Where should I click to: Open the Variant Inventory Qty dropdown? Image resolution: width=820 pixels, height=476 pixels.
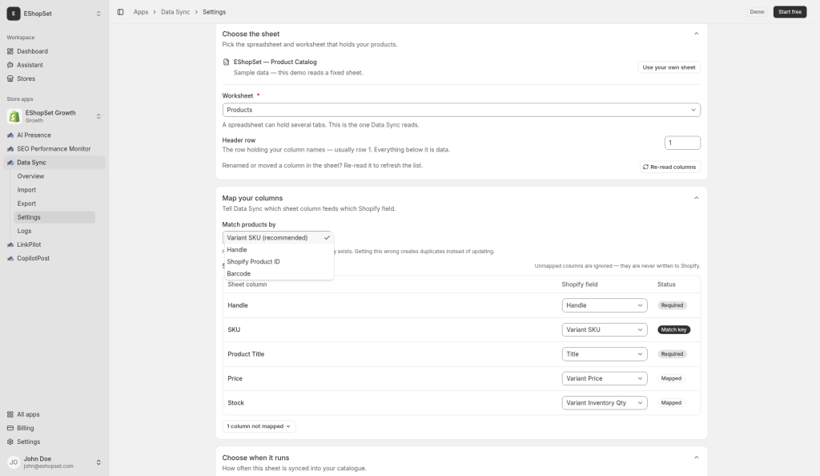[x=605, y=403]
